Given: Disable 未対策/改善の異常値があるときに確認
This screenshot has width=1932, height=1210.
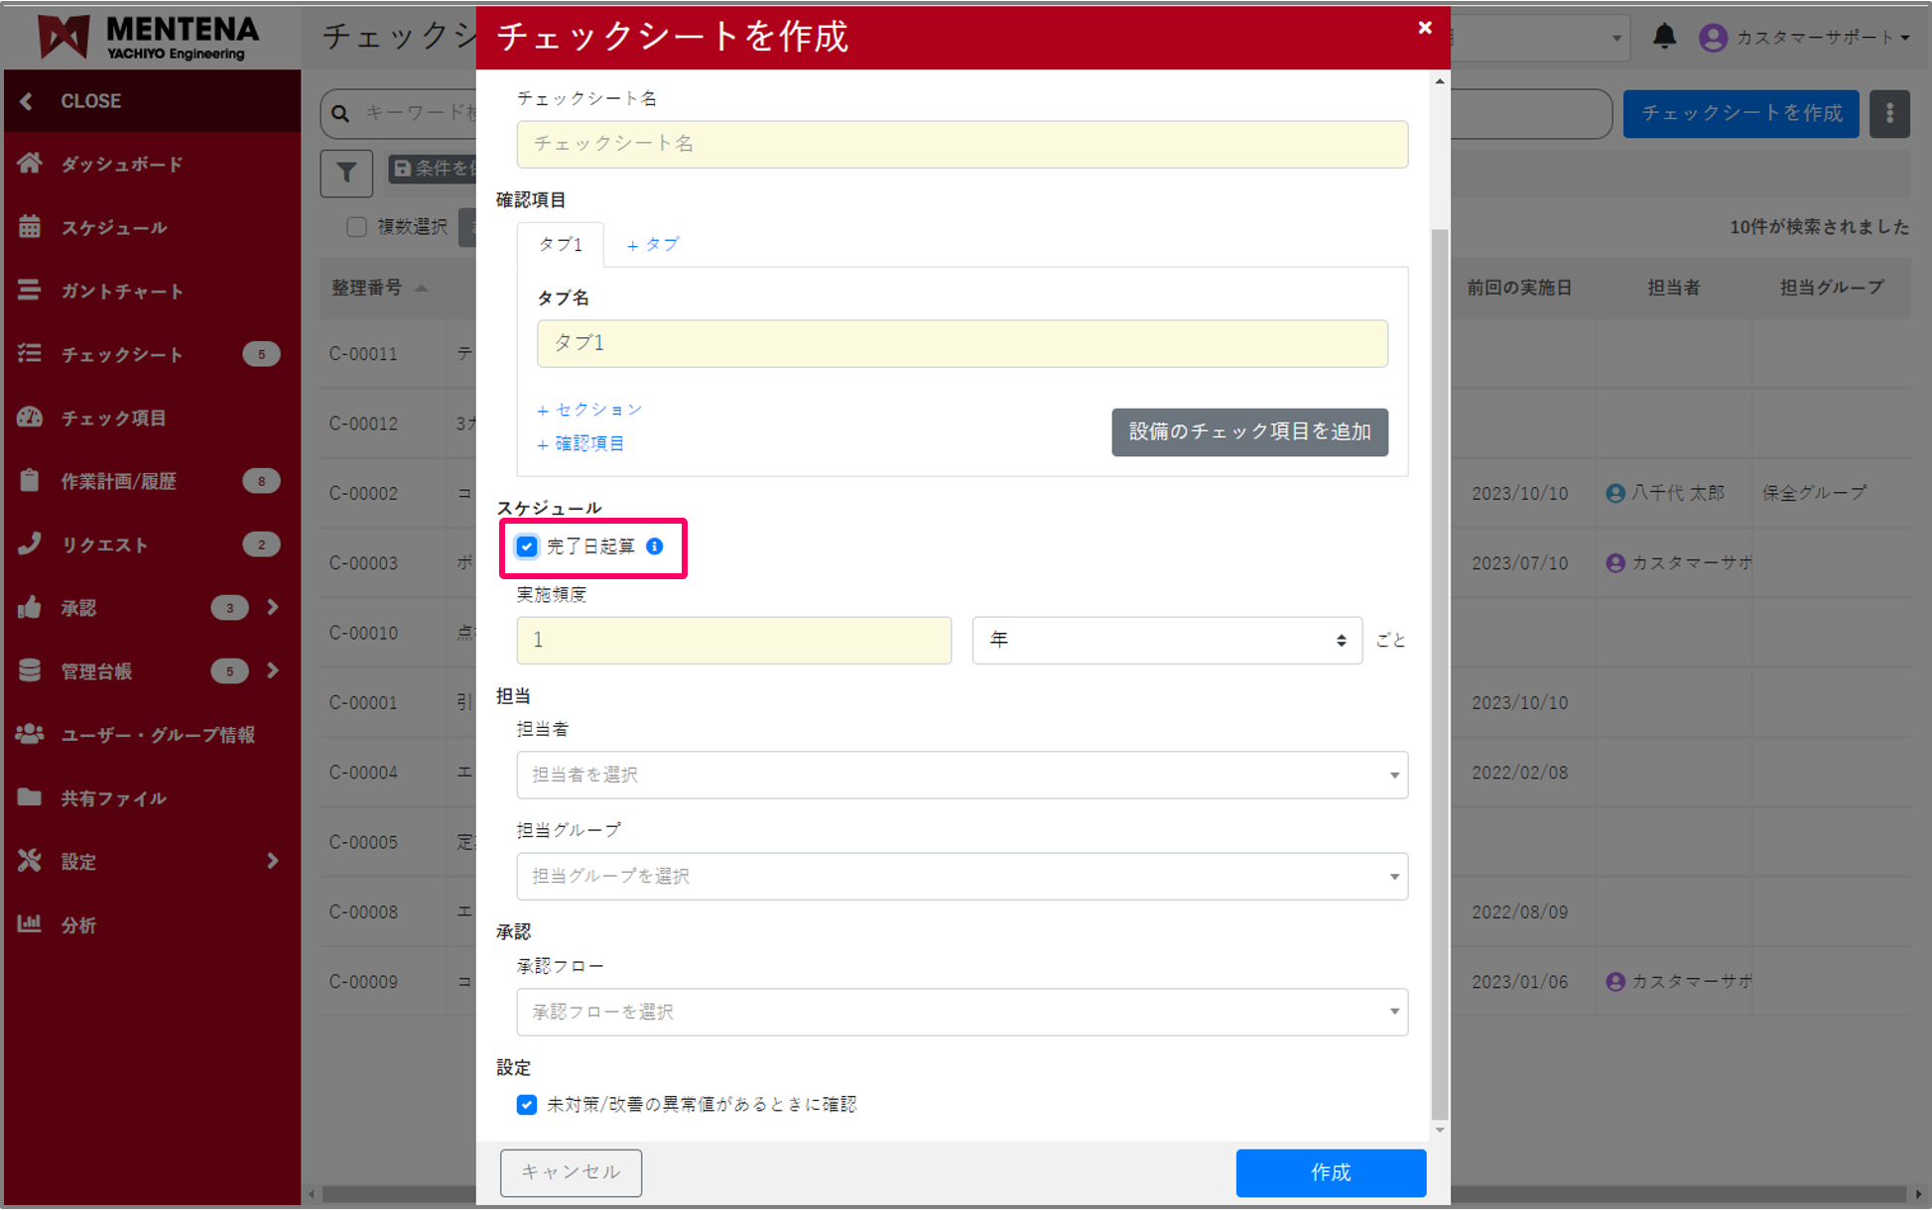Looking at the screenshot, I should (x=526, y=1104).
